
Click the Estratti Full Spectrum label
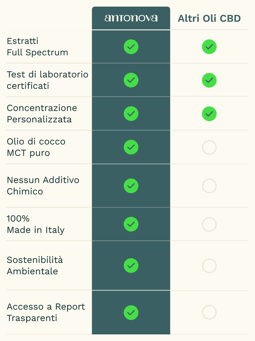point(37,47)
